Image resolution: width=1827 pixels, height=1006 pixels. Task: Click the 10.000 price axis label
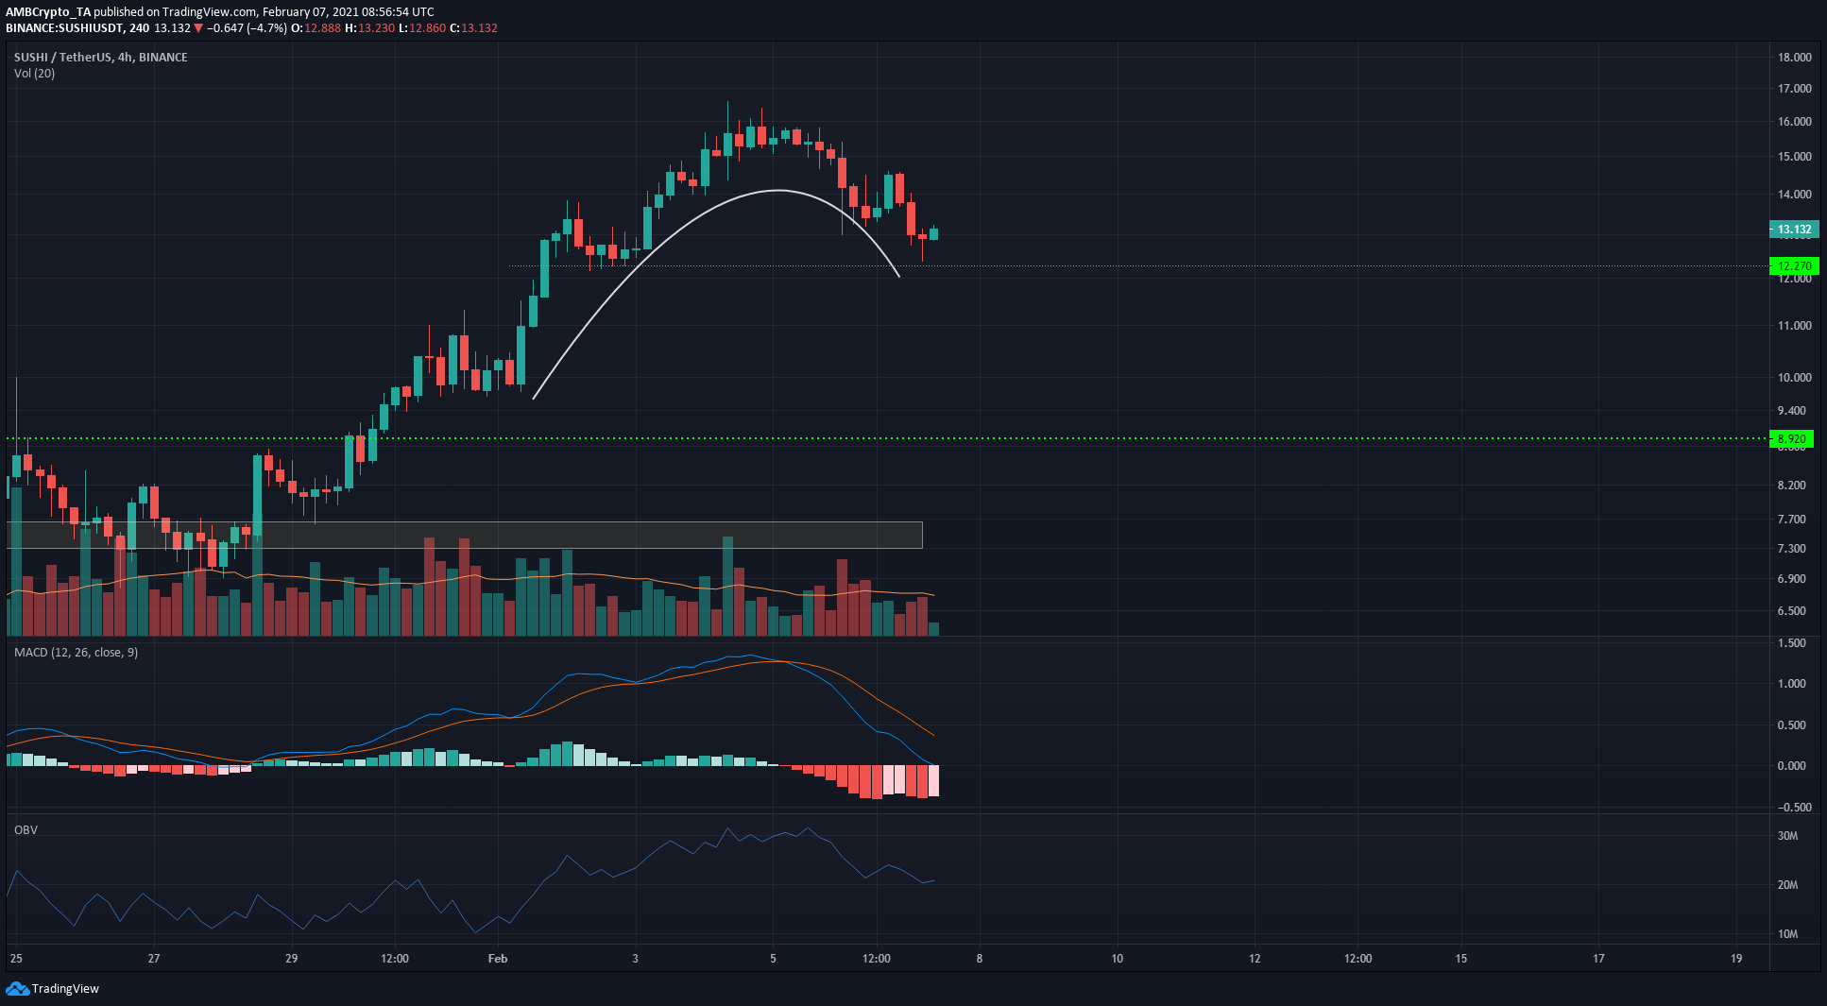[1794, 377]
